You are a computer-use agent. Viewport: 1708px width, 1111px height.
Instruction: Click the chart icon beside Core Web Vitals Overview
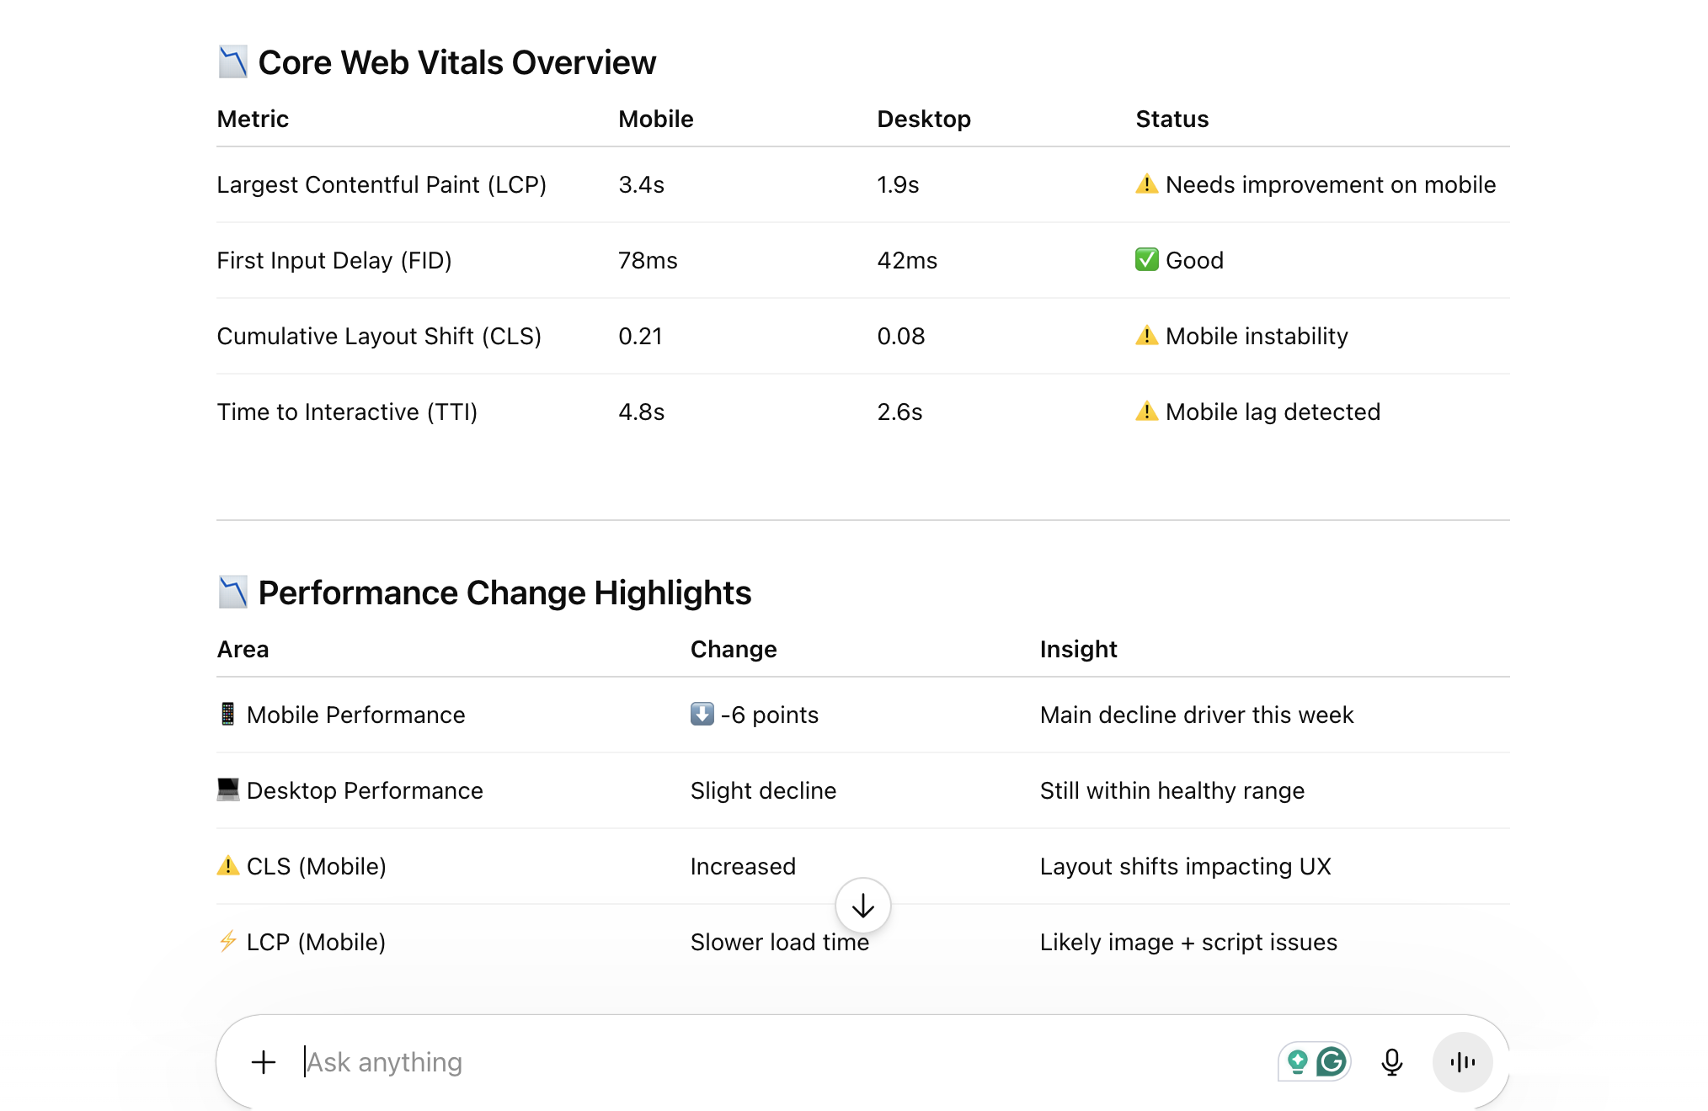[x=232, y=61]
